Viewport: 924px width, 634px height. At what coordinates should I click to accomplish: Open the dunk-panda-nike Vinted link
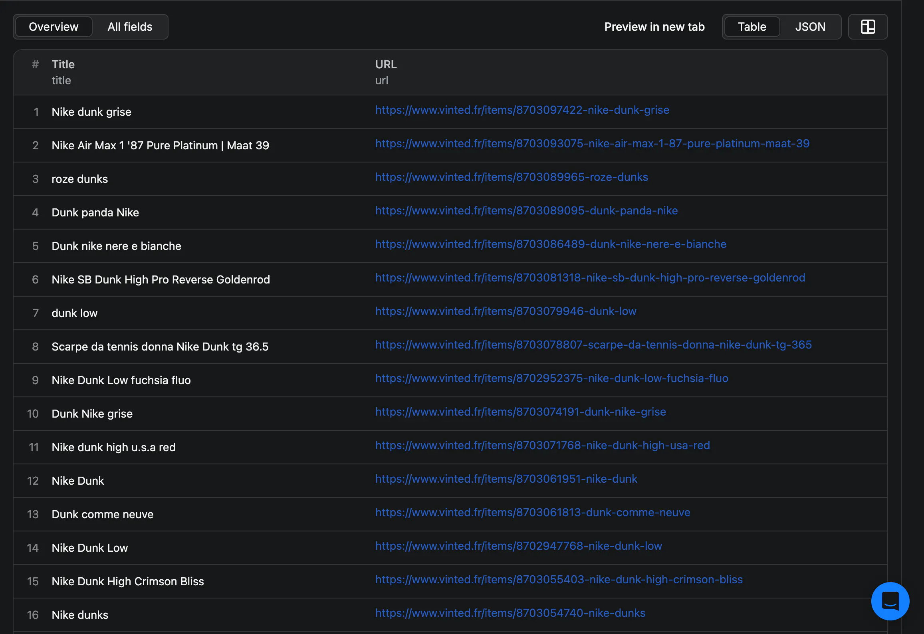point(526,210)
